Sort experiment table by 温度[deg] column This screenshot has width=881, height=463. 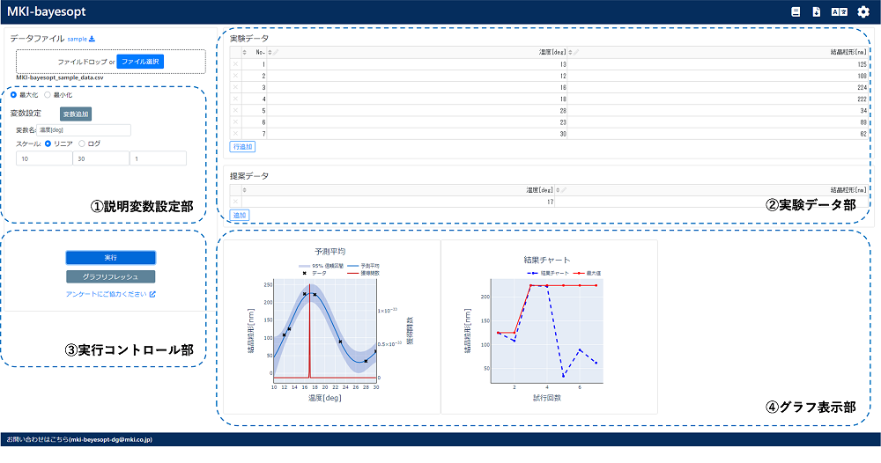pos(270,52)
